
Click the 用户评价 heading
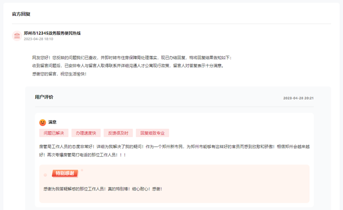(x=44, y=97)
